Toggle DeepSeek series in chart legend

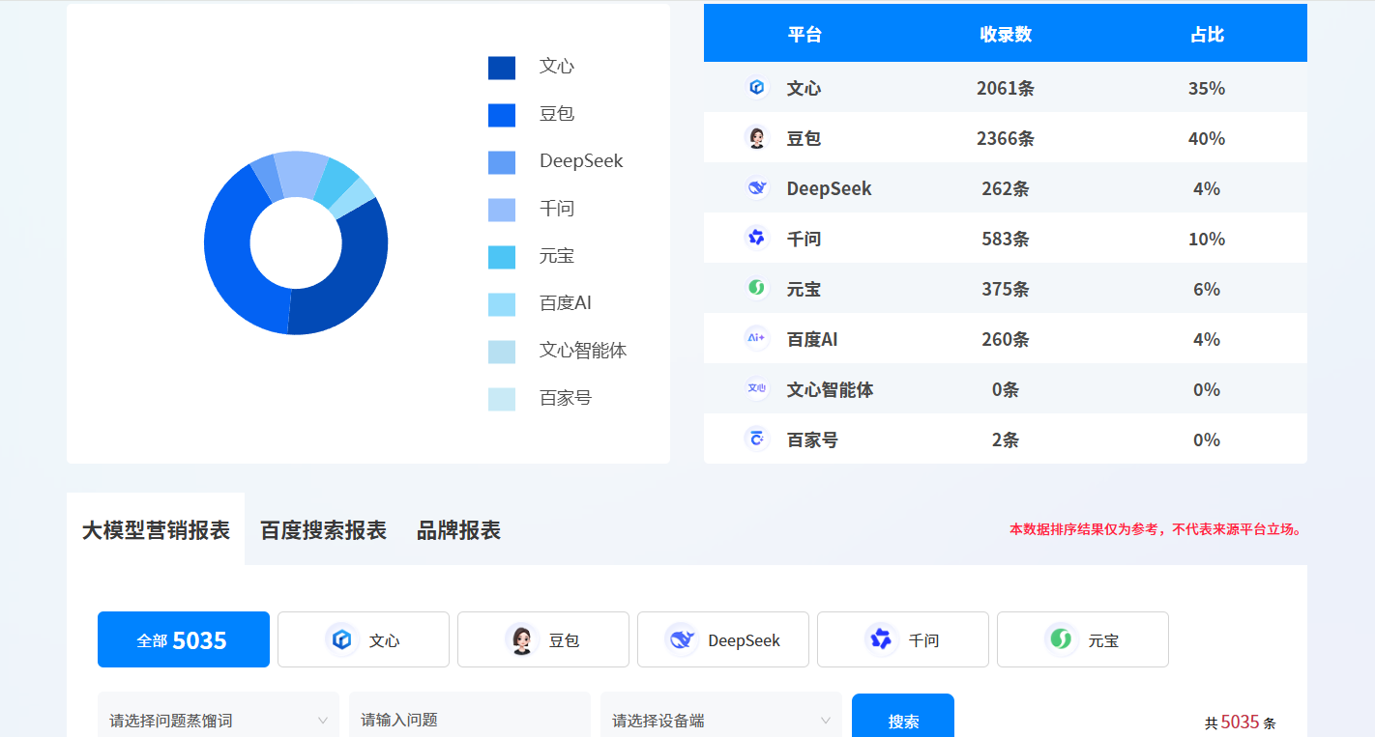point(580,161)
